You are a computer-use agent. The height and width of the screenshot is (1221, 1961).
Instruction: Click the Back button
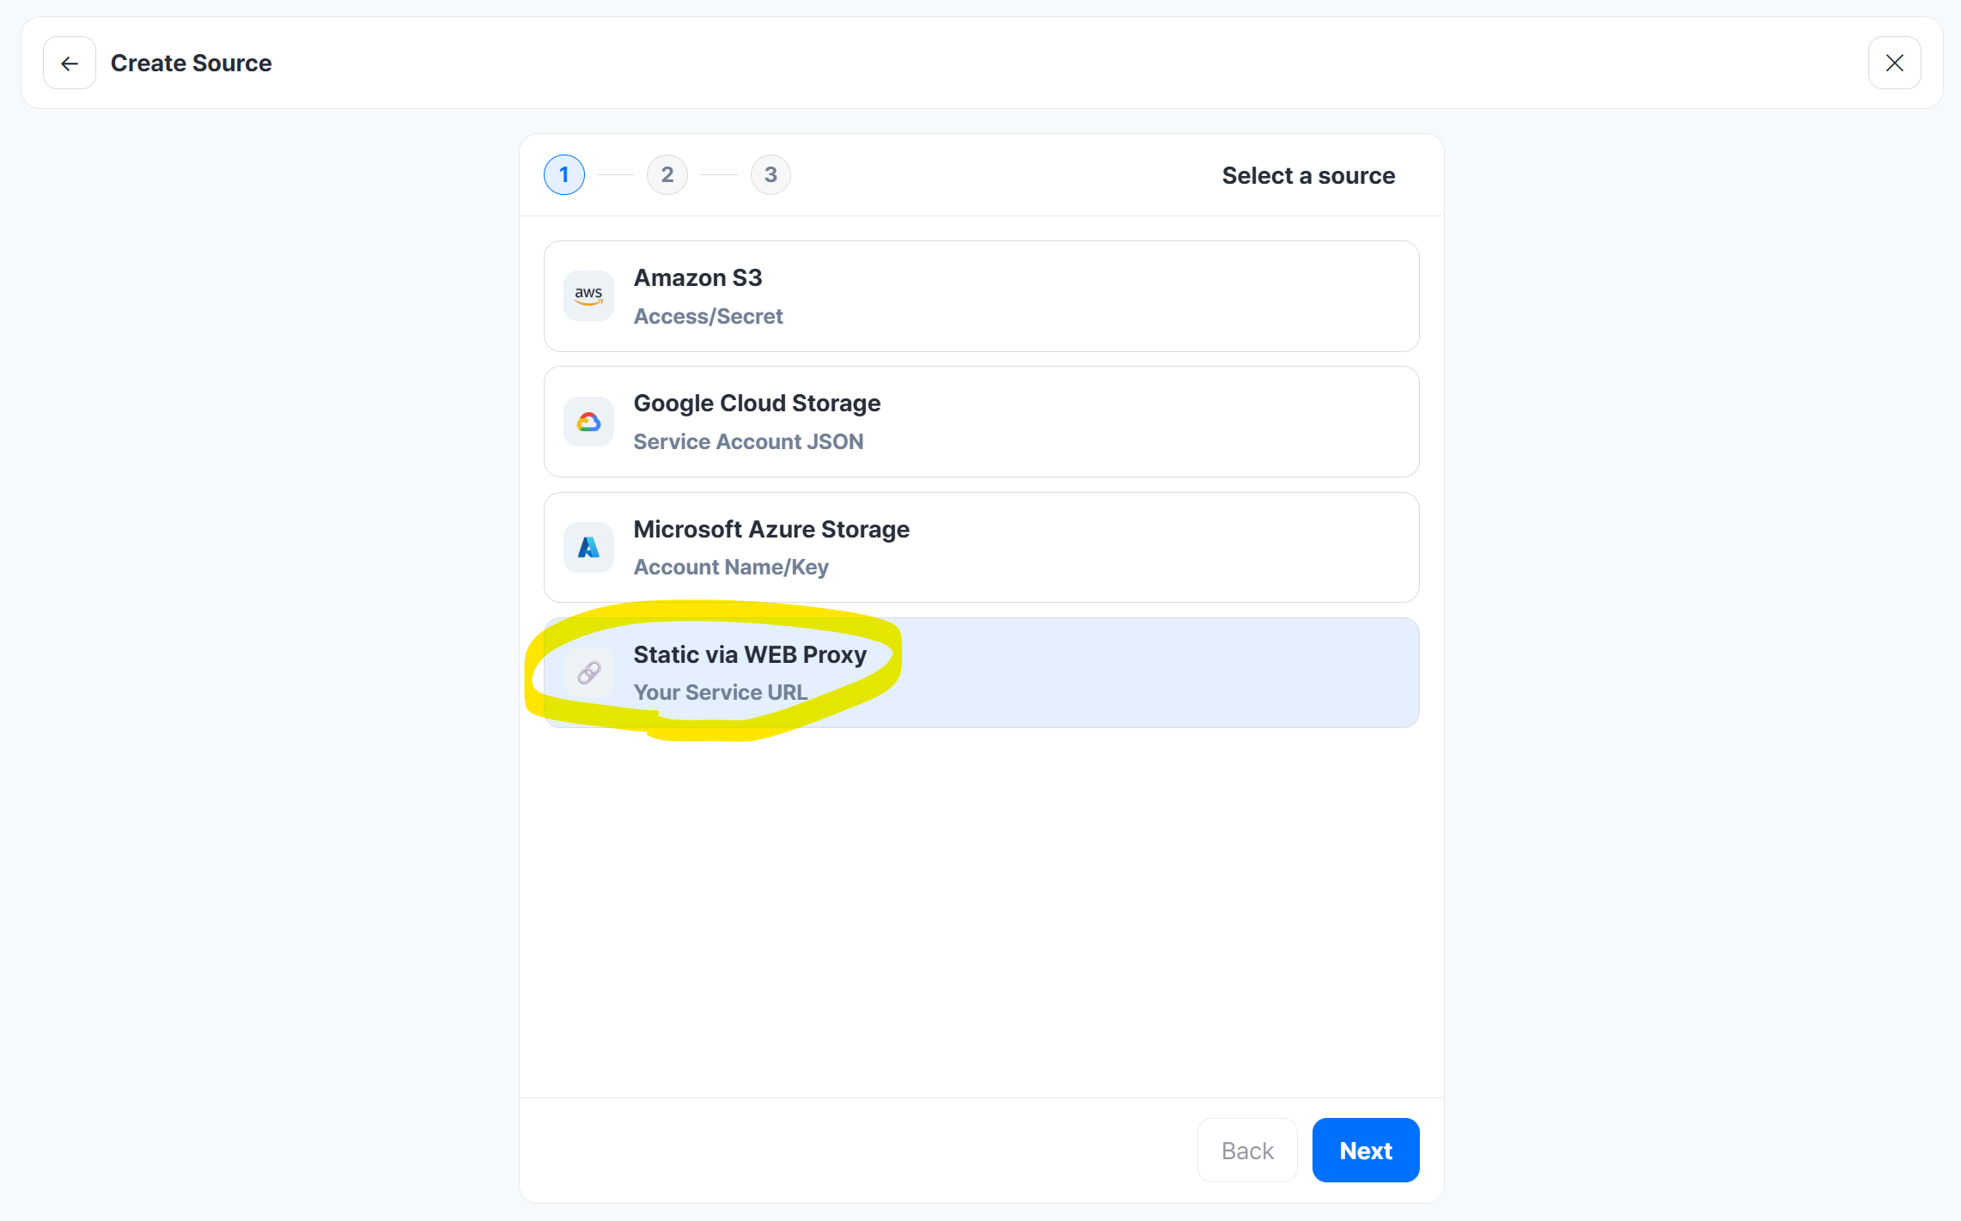pos(1247,1151)
